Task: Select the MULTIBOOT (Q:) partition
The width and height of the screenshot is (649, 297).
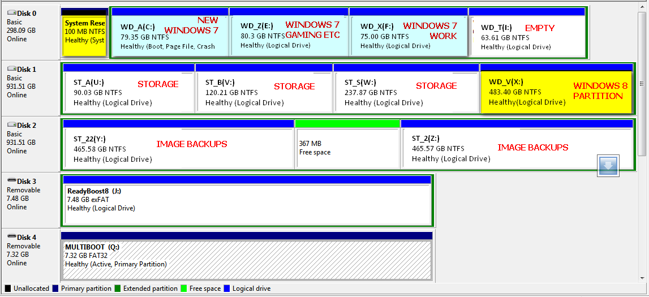Action: click(247, 260)
